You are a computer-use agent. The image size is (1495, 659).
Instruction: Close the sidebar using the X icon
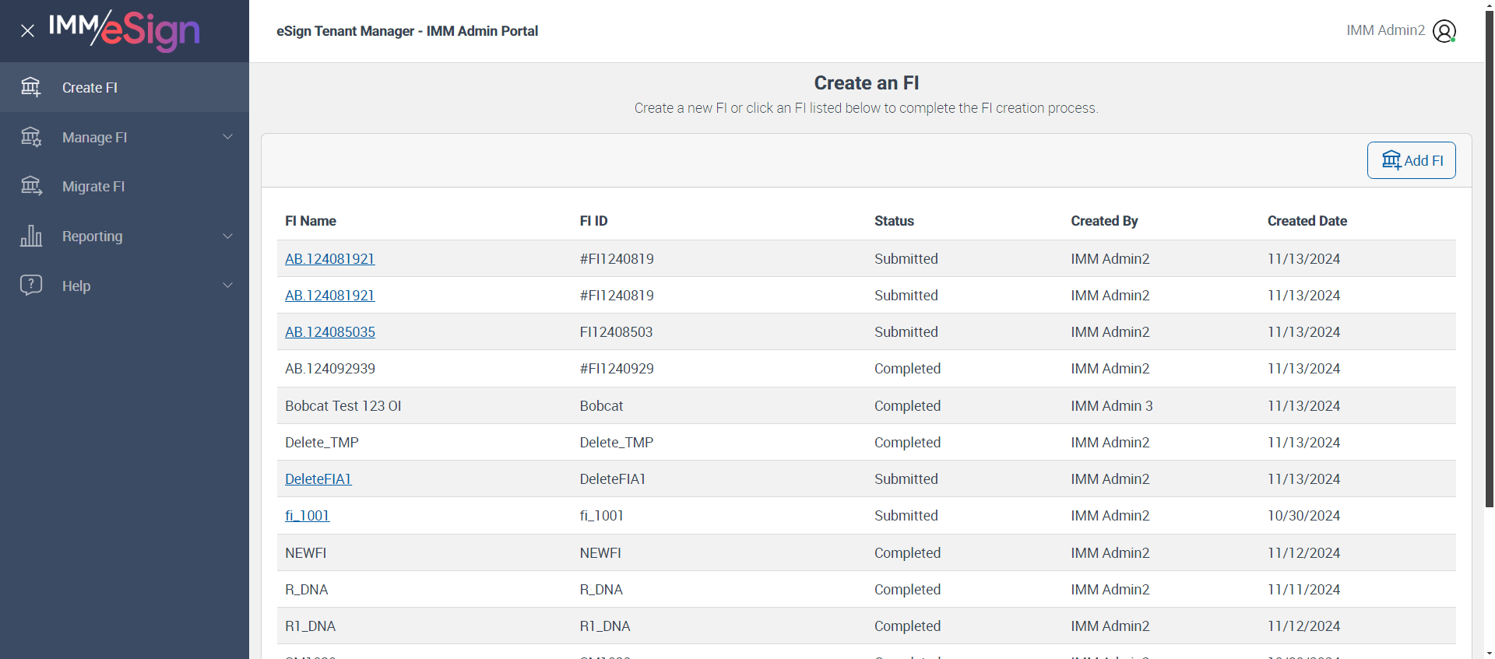[28, 31]
